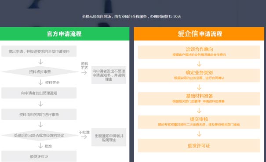Click the gray 颁发许可证 box
The height and width of the screenshot is (162, 266).
coord(39,156)
